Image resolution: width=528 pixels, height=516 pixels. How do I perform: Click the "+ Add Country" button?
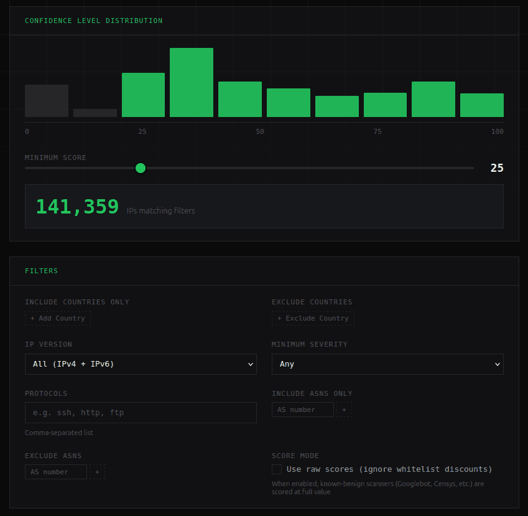pyautogui.click(x=57, y=318)
